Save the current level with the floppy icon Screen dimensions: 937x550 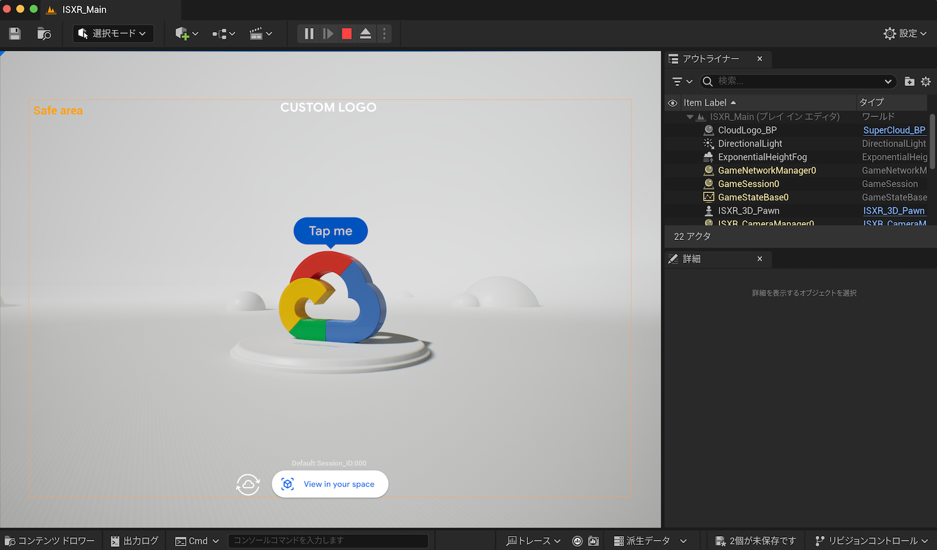pos(15,34)
